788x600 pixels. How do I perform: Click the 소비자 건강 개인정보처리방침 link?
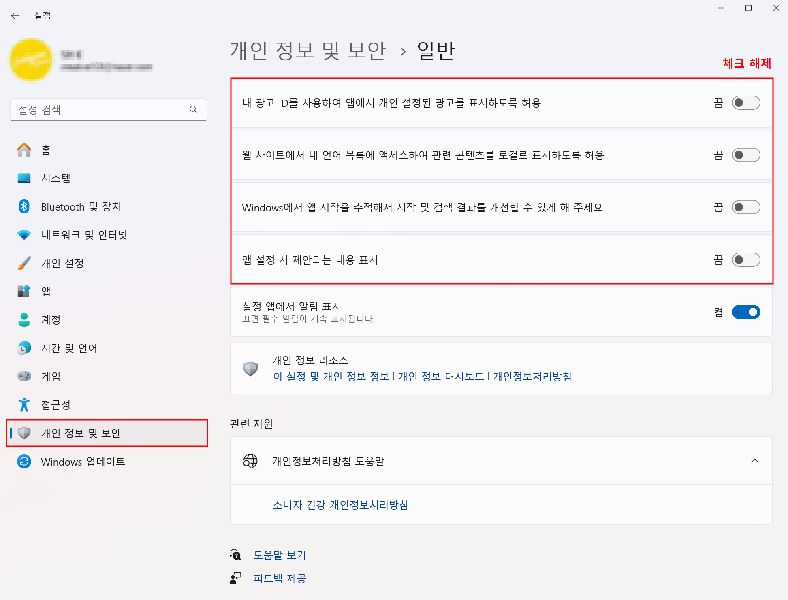[340, 505]
